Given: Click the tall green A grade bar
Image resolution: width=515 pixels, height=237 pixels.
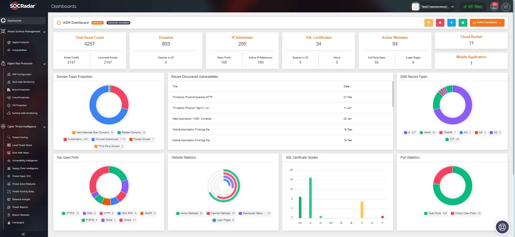Looking at the screenshot, I should tap(310, 198).
